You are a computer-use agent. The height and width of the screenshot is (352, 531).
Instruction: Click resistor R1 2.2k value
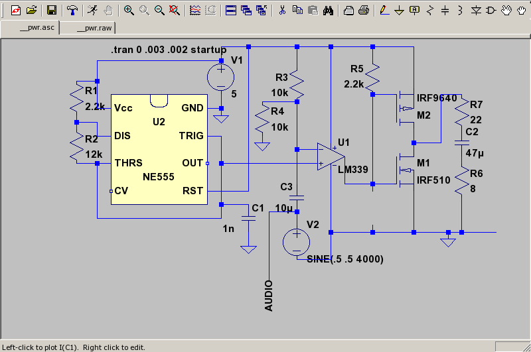tap(94, 107)
